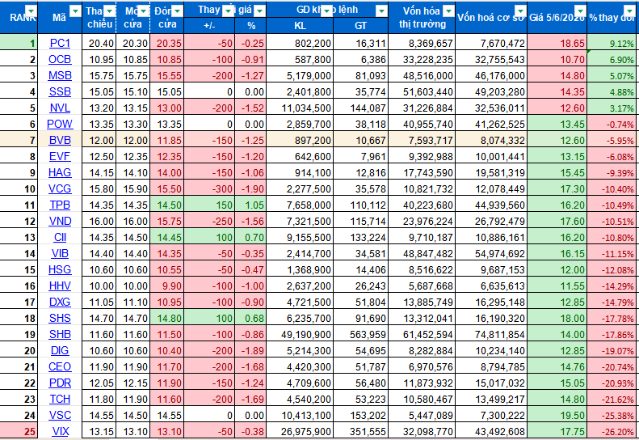This screenshot has height=440, width=639.
Task: Select VIB base cap 54,974,692
Action: point(491,253)
